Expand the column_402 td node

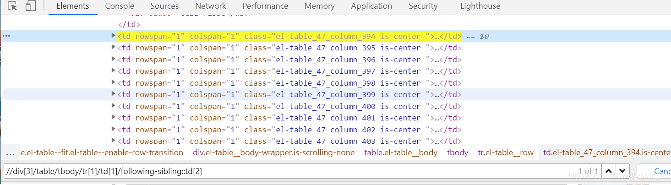(x=114, y=129)
